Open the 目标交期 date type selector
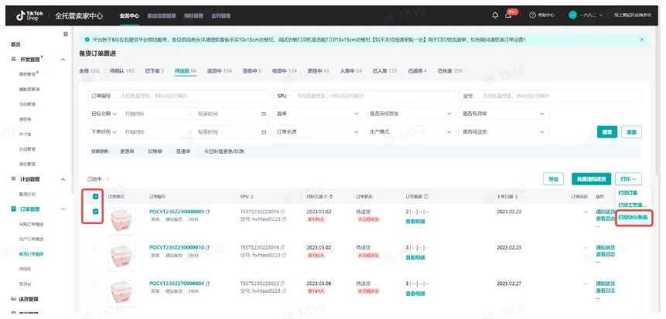 click(x=104, y=114)
